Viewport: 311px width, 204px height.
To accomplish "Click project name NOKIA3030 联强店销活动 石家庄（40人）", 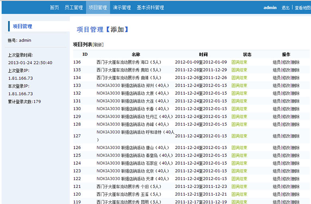I will (135, 163).
